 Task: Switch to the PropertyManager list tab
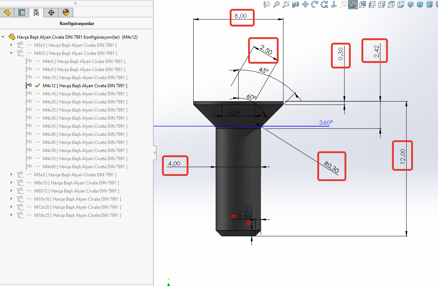click(x=22, y=13)
